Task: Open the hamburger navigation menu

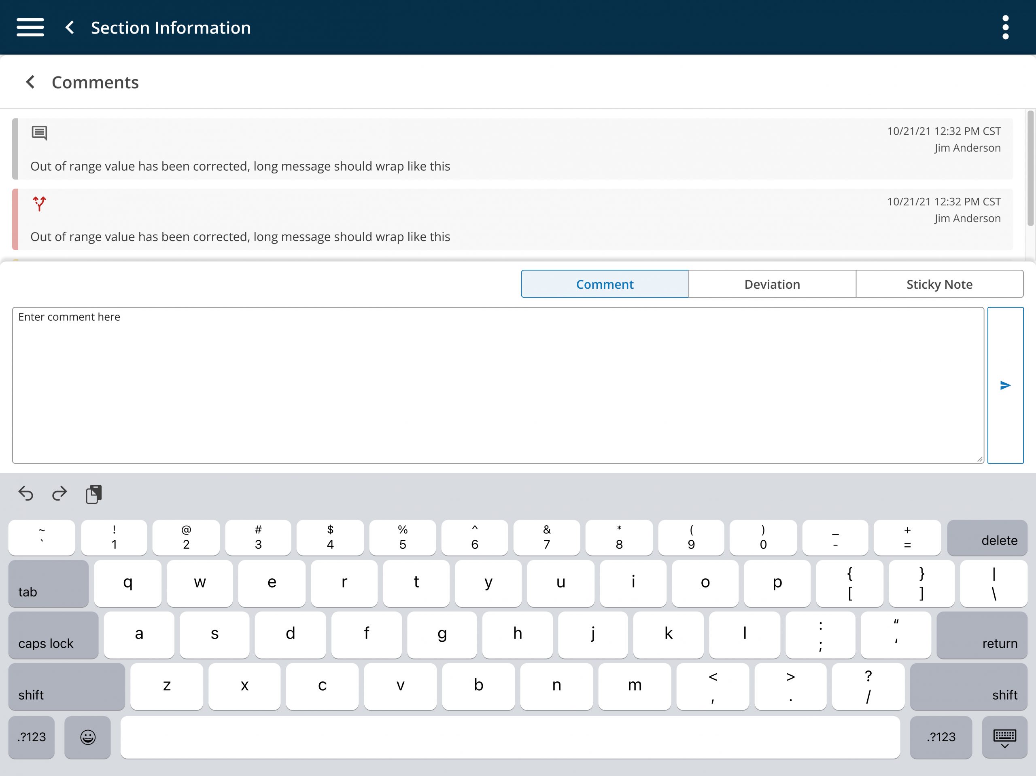Action: (30, 27)
